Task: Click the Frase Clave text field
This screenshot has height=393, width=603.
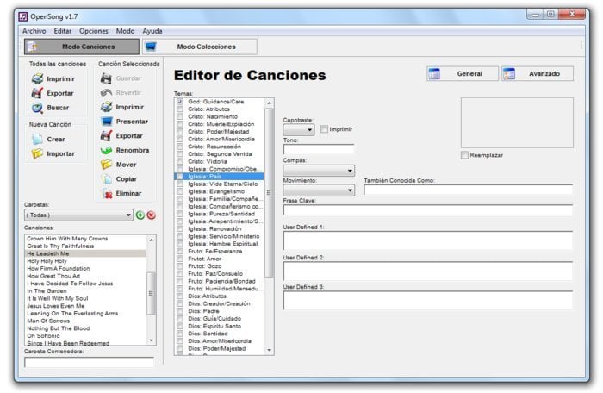Action: [427, 209]
